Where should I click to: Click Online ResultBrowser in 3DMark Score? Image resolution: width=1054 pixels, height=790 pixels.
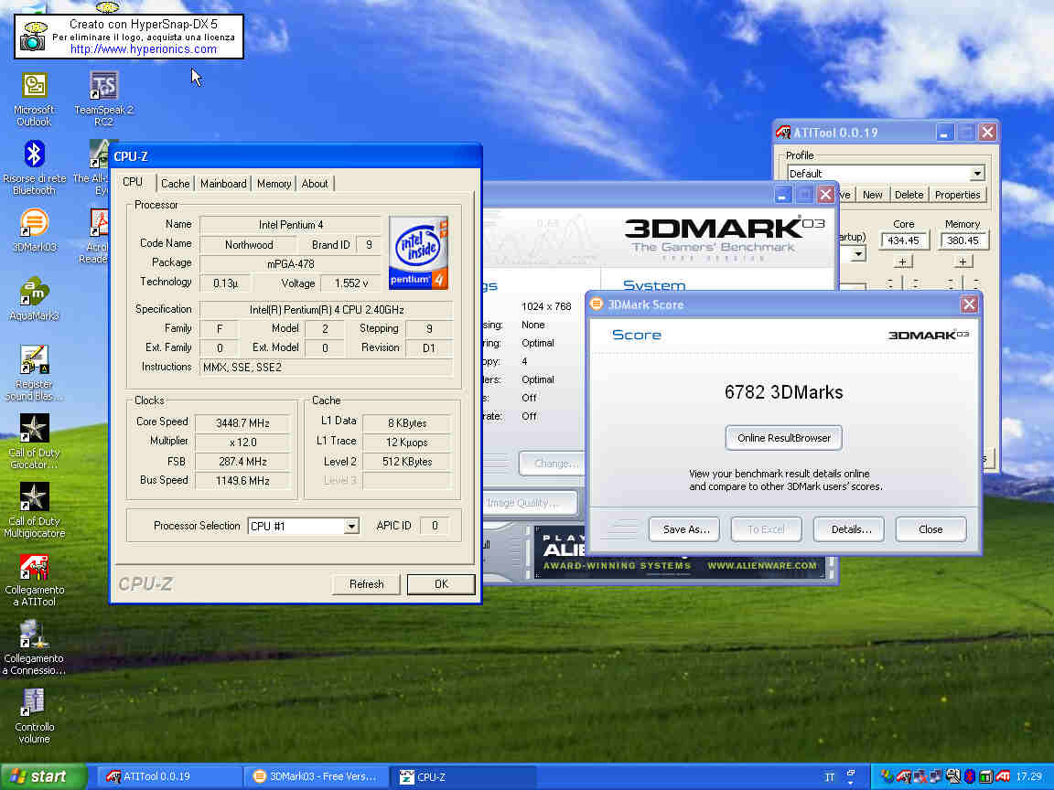(784, 438)
